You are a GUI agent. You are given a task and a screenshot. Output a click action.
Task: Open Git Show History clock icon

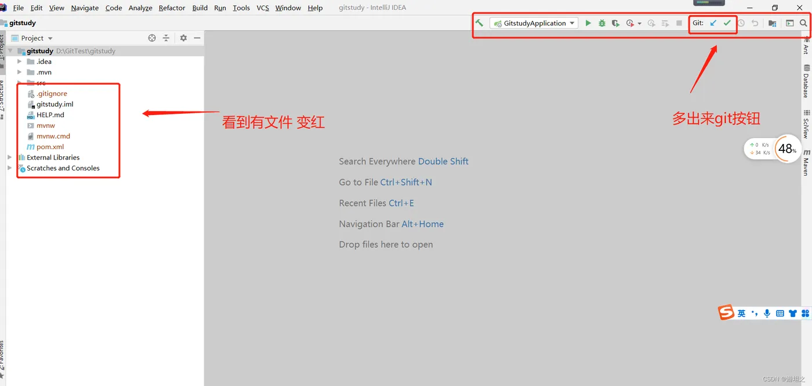coord(741,23)
